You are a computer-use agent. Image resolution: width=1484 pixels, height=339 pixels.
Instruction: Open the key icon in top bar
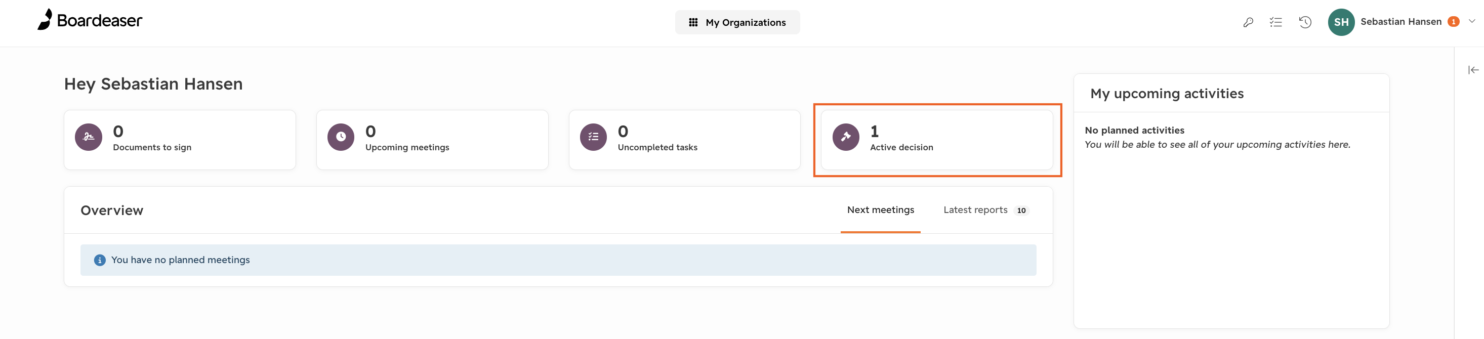tap(1248, 22)
